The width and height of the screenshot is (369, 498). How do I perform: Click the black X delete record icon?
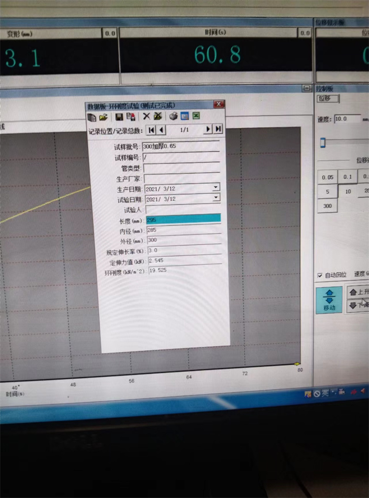tap(146, 116)
